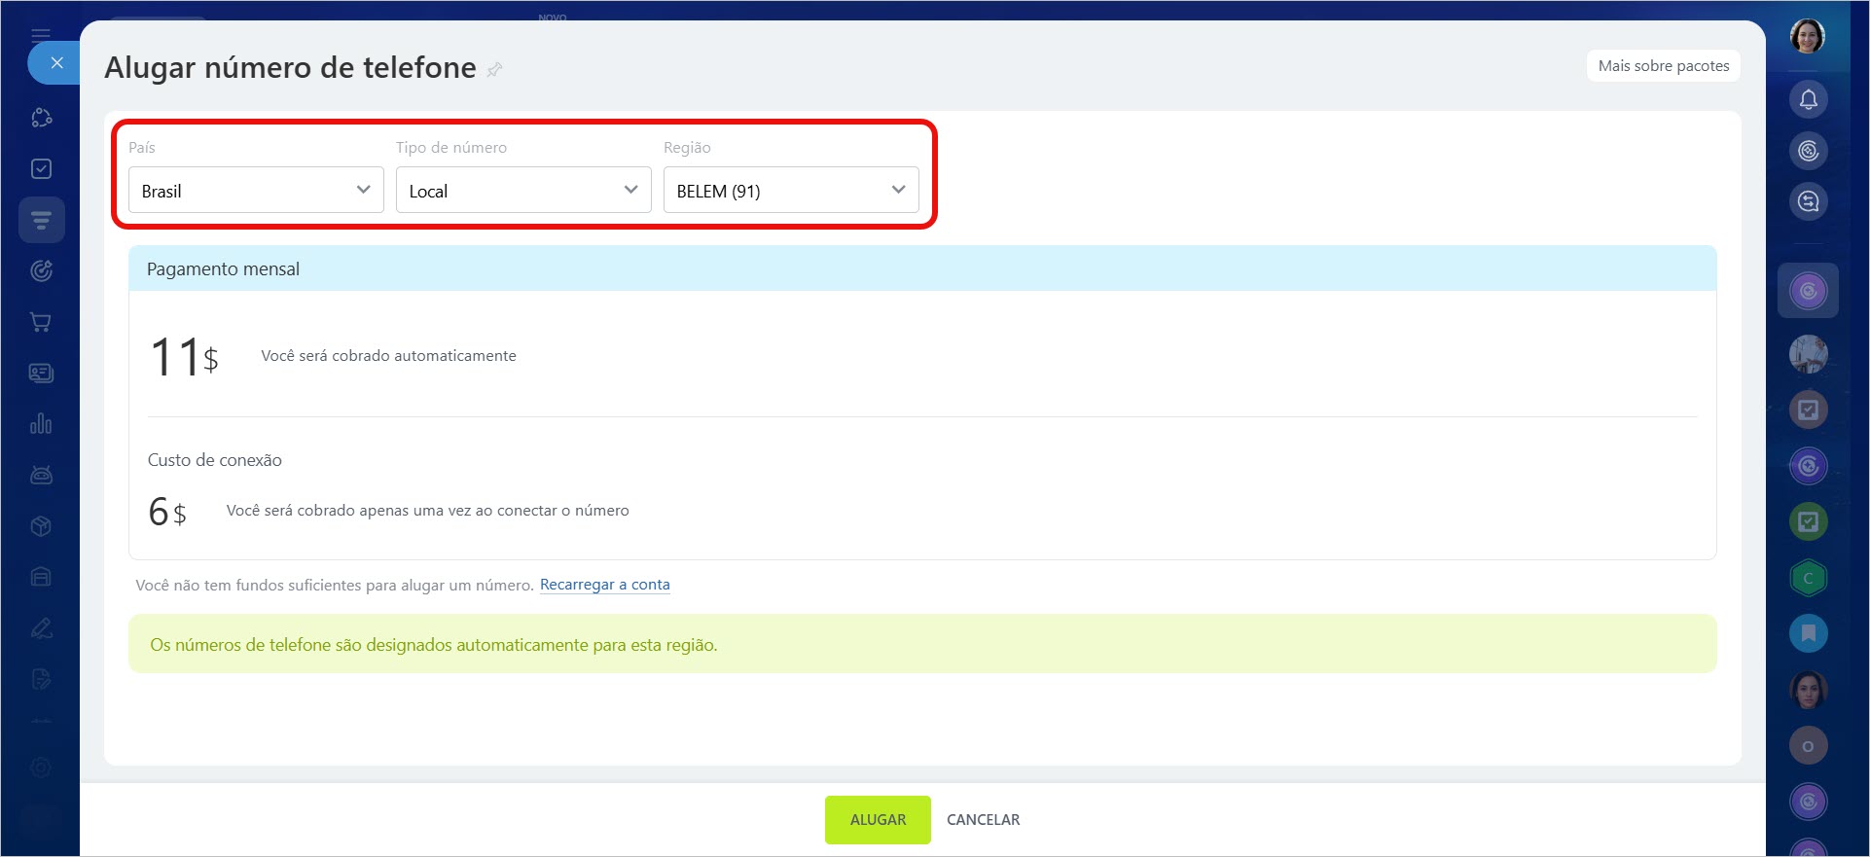Screen dimensions: 1870x857
Task: Open the notifications bell icon
Action: pyautogui.click(x=1808, y=99)
